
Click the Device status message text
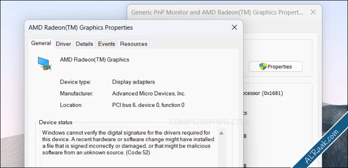tap(128, 143)
